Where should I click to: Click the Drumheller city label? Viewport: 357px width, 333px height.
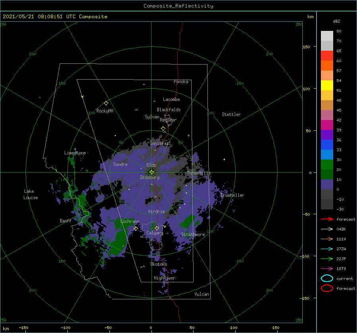click(232, 195)
